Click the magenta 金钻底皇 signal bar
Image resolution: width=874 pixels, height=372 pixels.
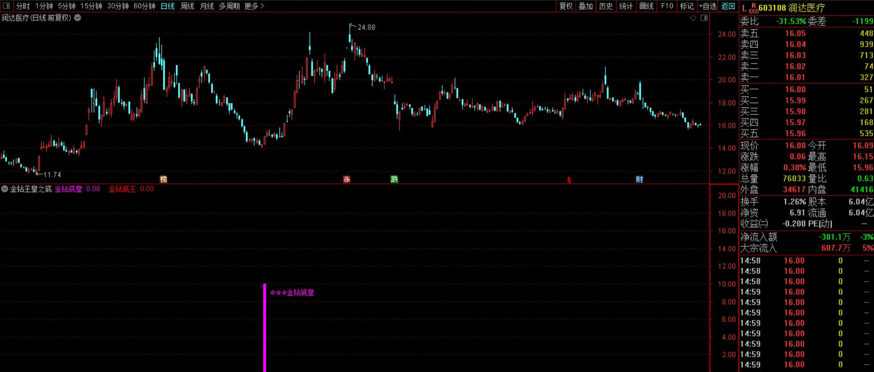coord(265,328)
